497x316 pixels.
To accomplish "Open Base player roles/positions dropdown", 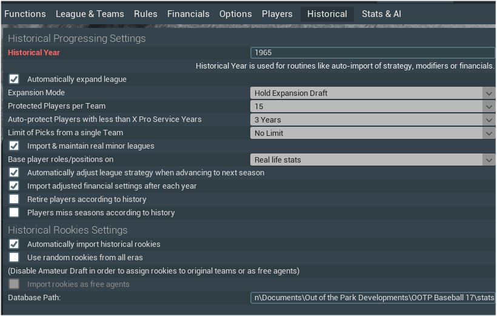I will [x=372, y=160].
